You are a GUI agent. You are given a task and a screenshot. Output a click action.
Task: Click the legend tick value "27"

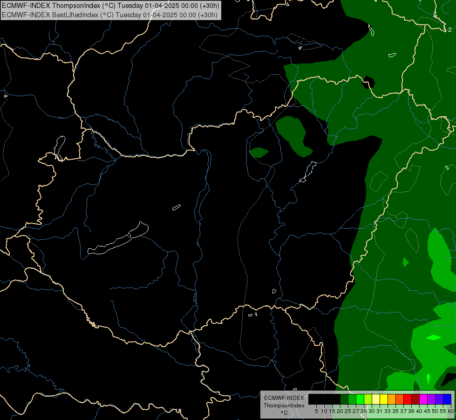point(356,411)
